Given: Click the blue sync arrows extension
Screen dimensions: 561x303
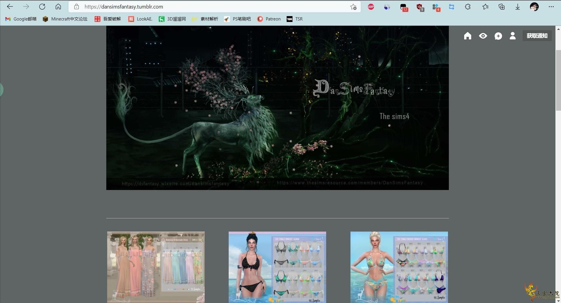Looking at the screenshot, I should pos(451,7).
